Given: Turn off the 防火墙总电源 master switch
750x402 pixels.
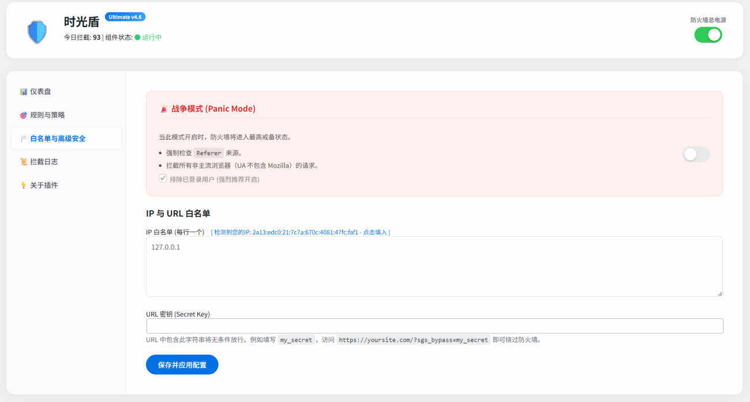Looking at the screenshot, I should pos(708,35).
